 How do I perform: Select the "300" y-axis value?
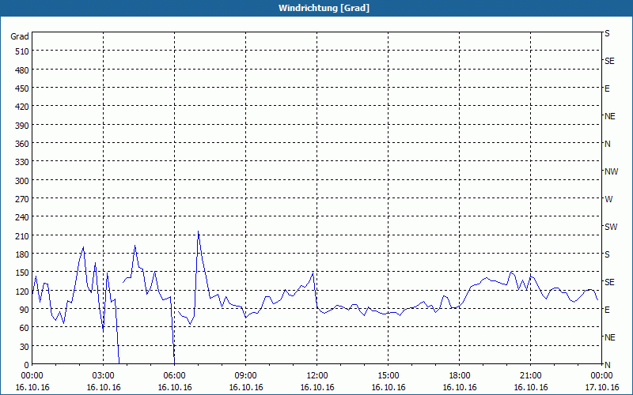click(23, 181)
